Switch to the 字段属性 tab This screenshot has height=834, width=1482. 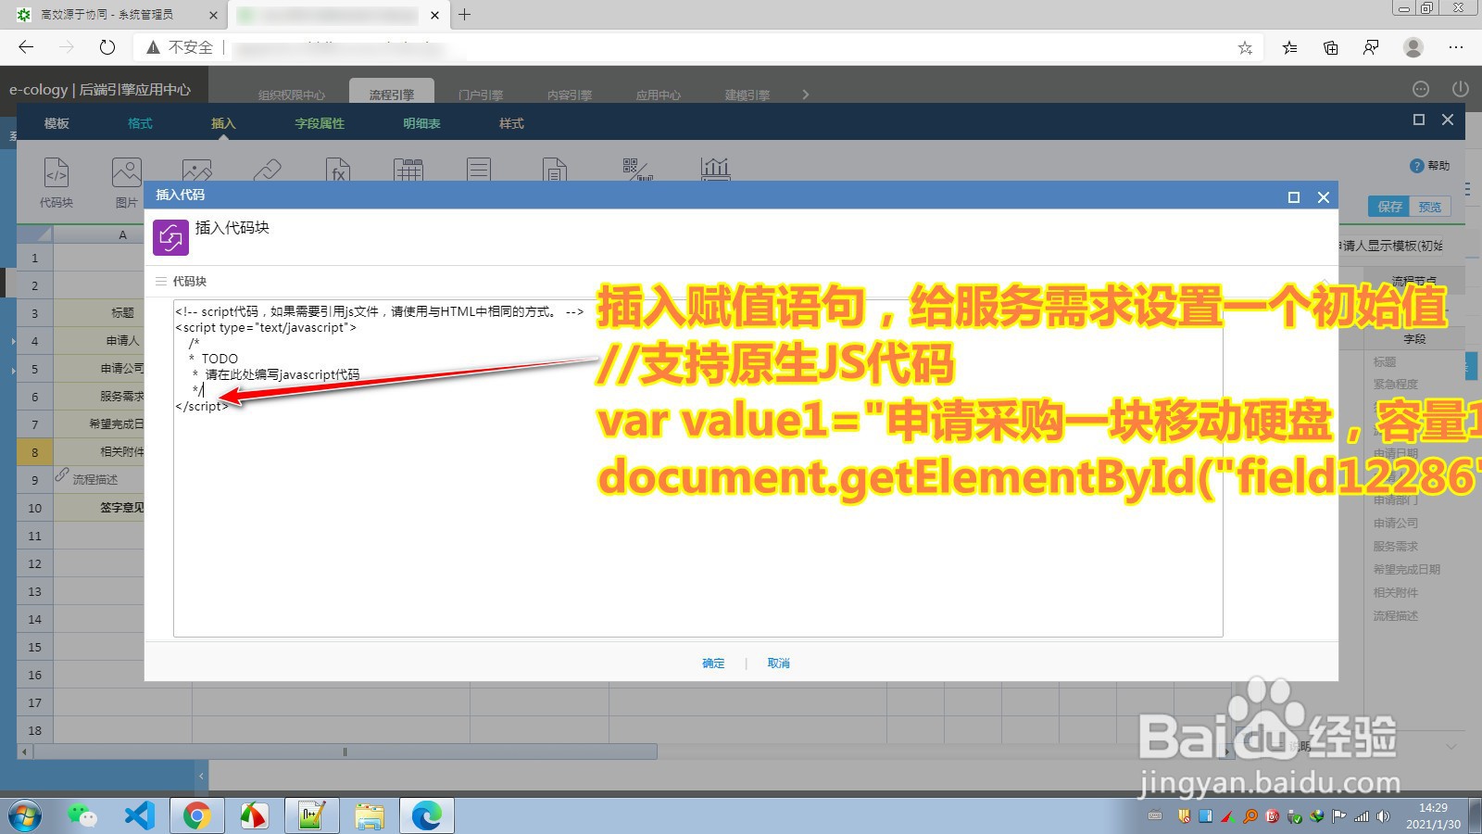320,123
